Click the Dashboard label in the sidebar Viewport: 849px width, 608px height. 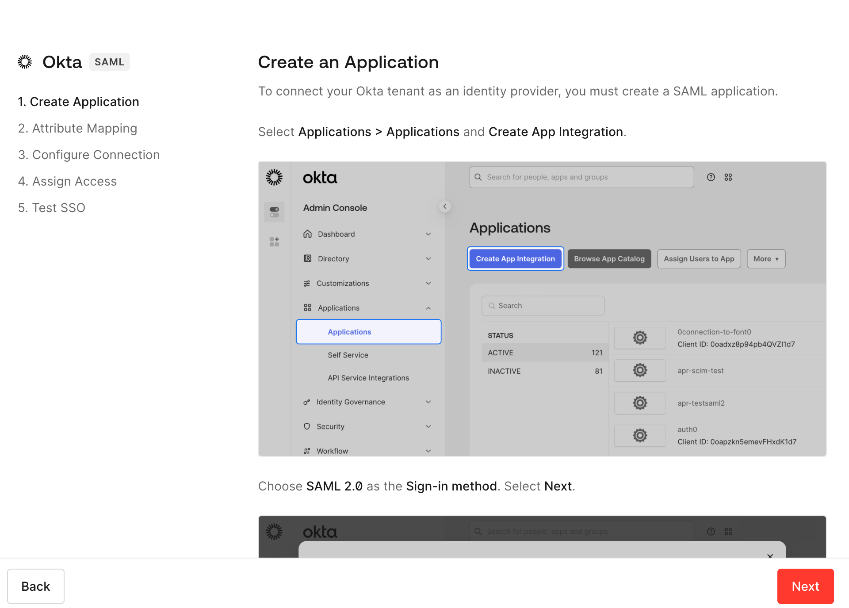pos(336,234)
